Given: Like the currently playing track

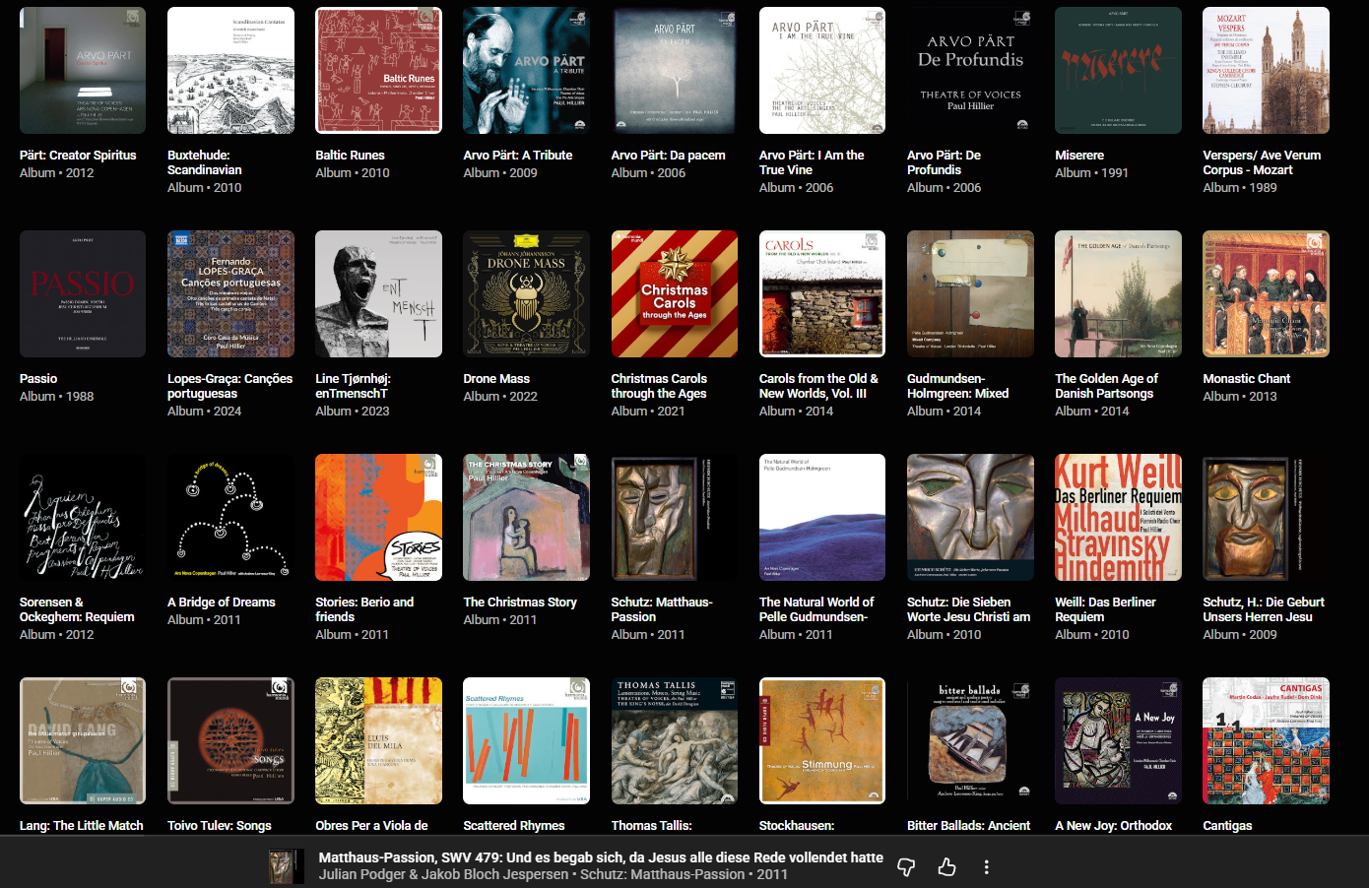Looking at the screenshot, I should coord(946,866).
